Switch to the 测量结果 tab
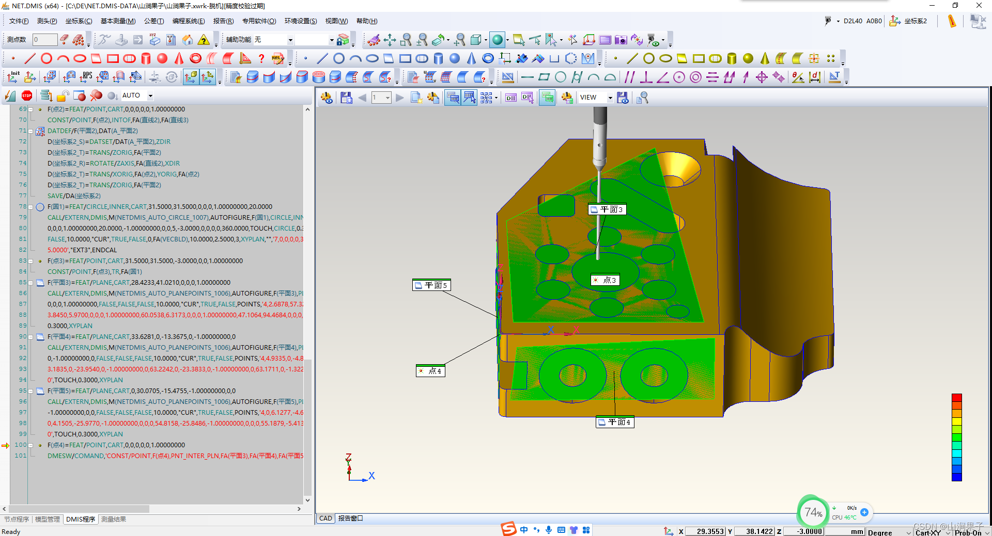The width and height of the screenshot is (992, 536). pyautogui.click(x=114, y=519)
